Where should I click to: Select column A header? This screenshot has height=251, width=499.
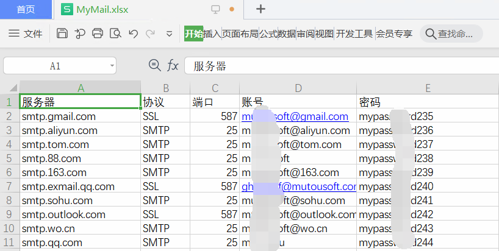pos(81,88)
